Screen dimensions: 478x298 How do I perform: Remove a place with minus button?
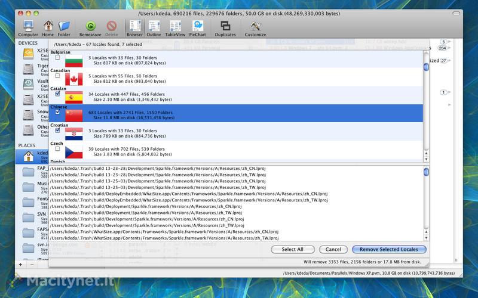[32, 264]
